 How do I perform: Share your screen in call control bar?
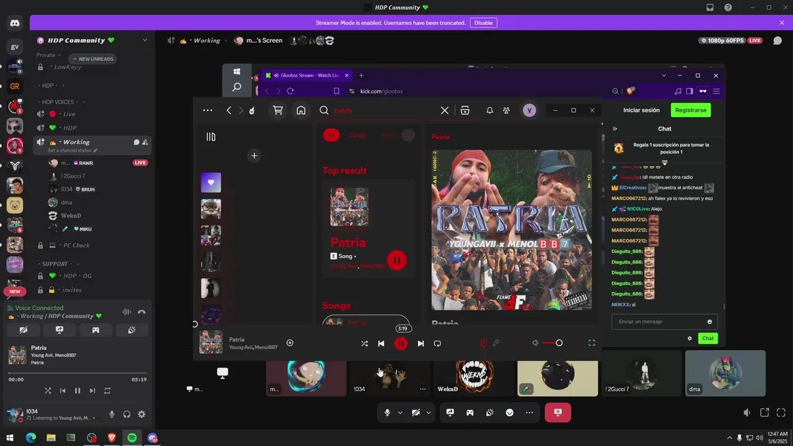point(450,413)
